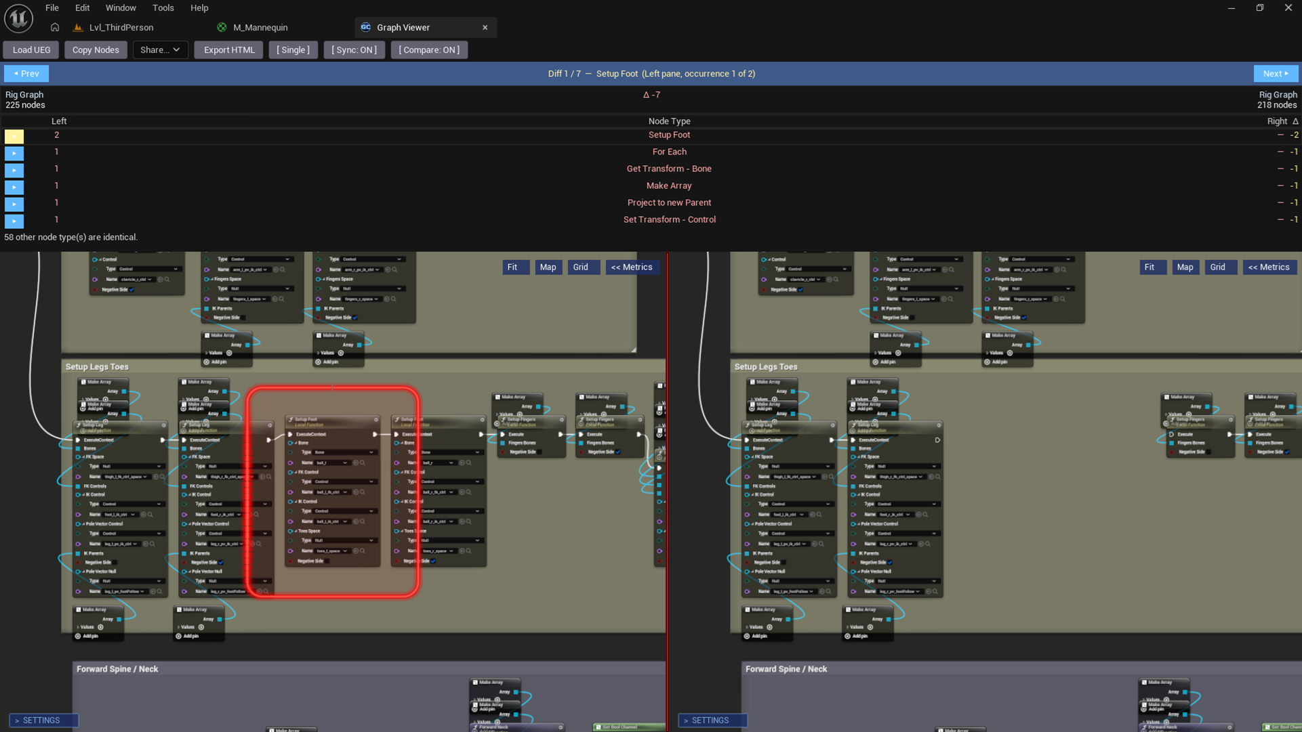
Task: Click the yellow play arrow on Setup Foot row
Action: tap(14, 136)
